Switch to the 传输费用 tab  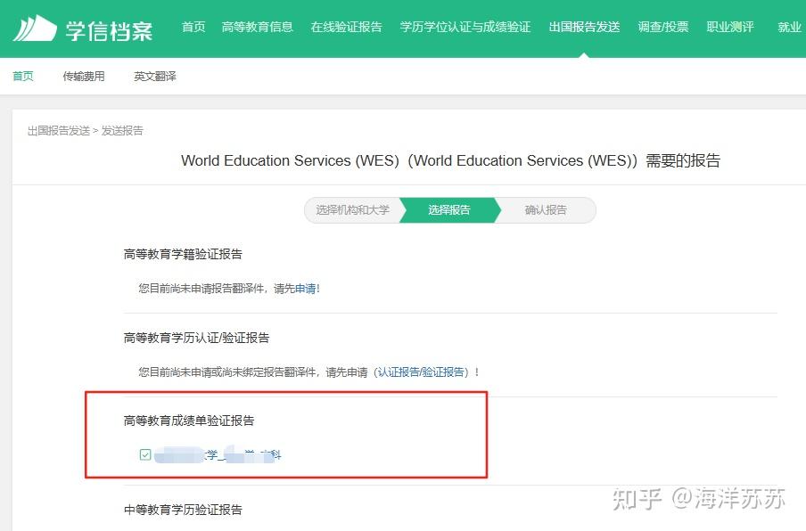click(83, 77)
